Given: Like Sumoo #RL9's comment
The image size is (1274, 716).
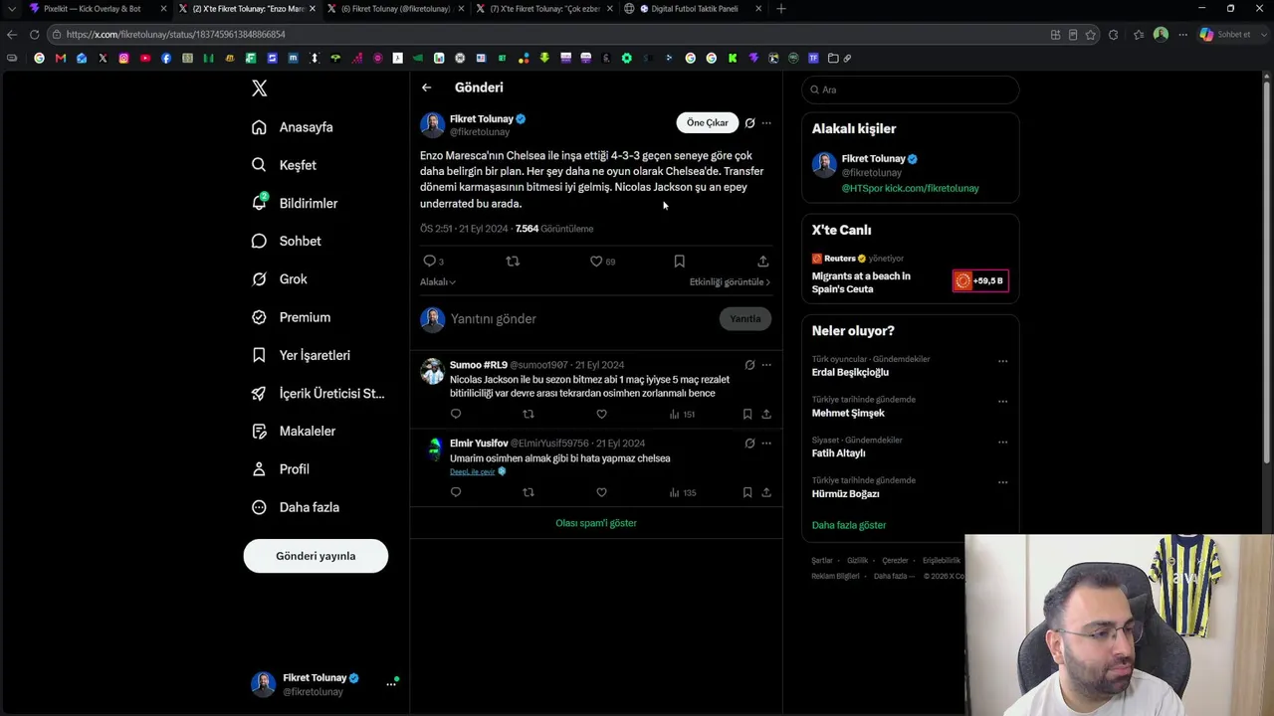Looking at the screenshot, I should [601, 414].
